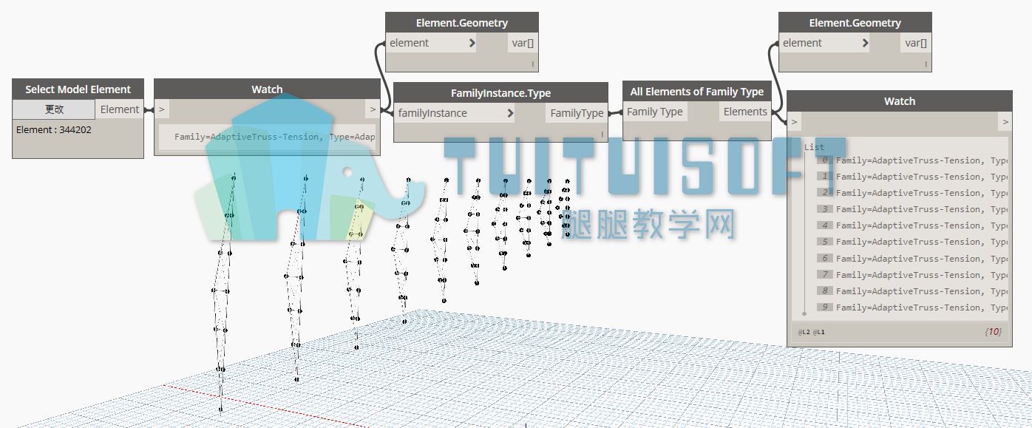Click the Element output port of Select Model Element
The image size is (1032, 428).
click(120, 109)
